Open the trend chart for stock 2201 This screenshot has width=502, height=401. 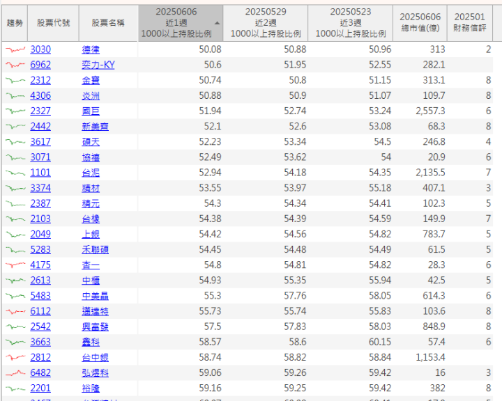(x=15, y=388)
